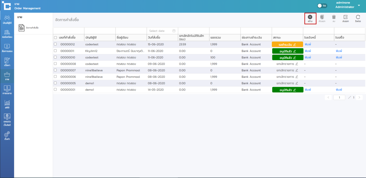Tick the select-all checkbox in the header

click(x=55, y=37)
